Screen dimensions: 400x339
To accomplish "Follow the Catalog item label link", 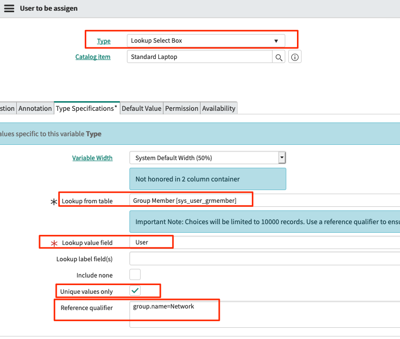I will click(93, 57).
